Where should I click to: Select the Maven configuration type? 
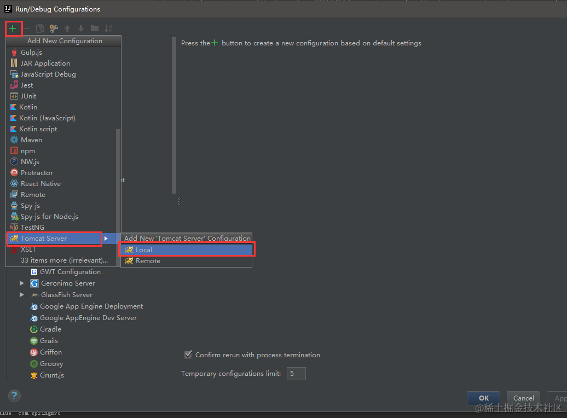31,140
